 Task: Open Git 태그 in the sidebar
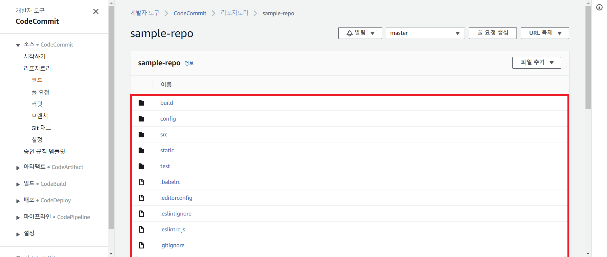pyautogui.click(x=41, y=128)
